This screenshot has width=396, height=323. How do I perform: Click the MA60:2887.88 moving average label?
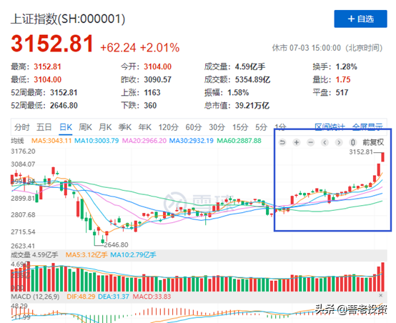pos(239,141)
